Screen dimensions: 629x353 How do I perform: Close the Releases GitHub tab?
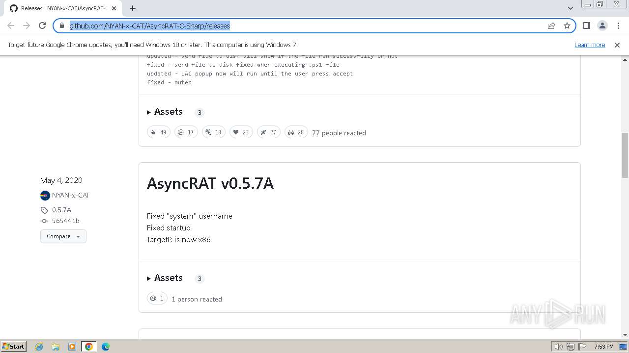[114, 8]
